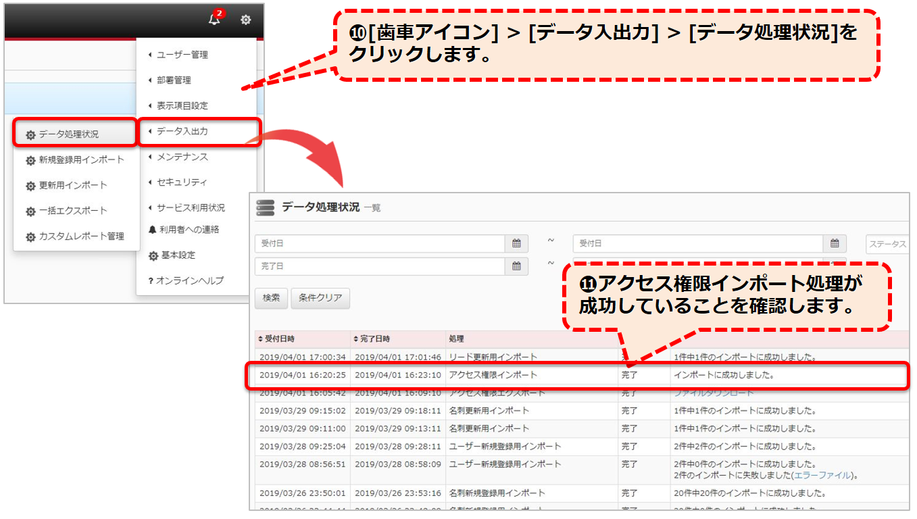This screenshot has height=519, width=917.
Task: Focus the first 受付日 start date field
Action: pyautogui.click(x=380, y=243)
